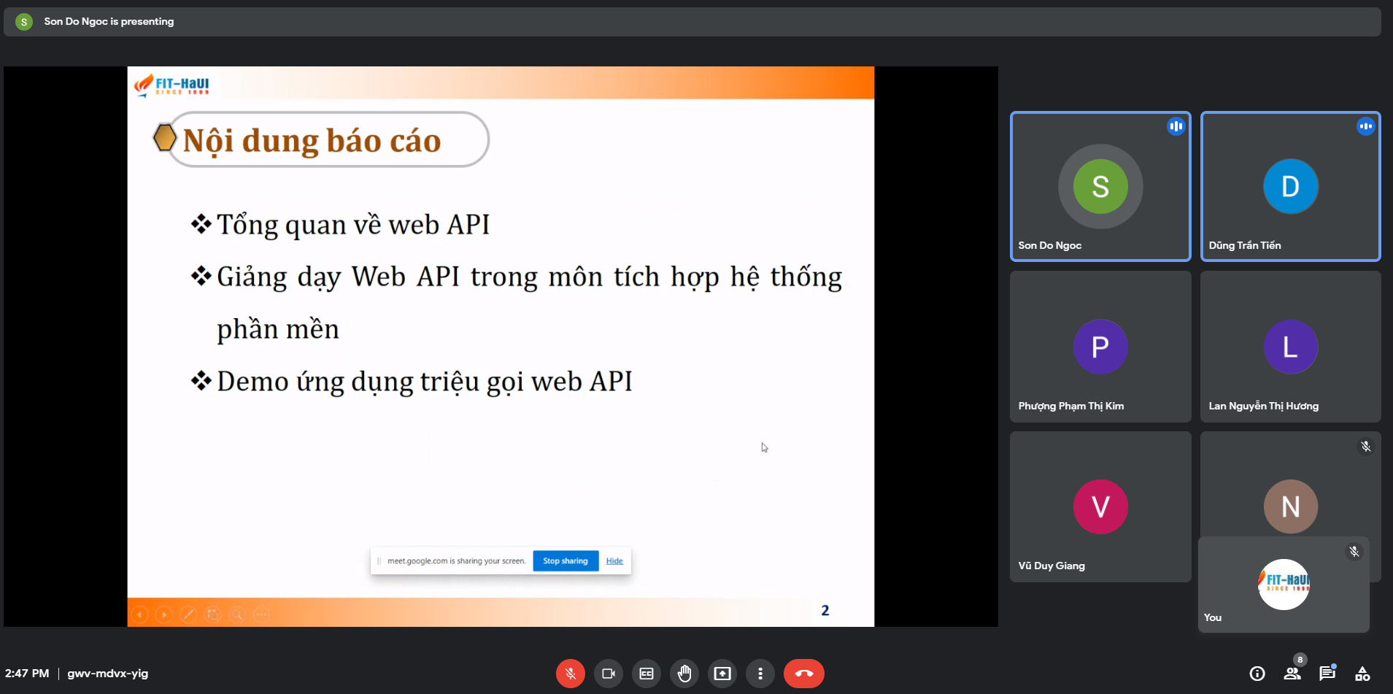Show the people participants panel
The width and height of the screenshot is (1393, 694).
click(1292, 674)
